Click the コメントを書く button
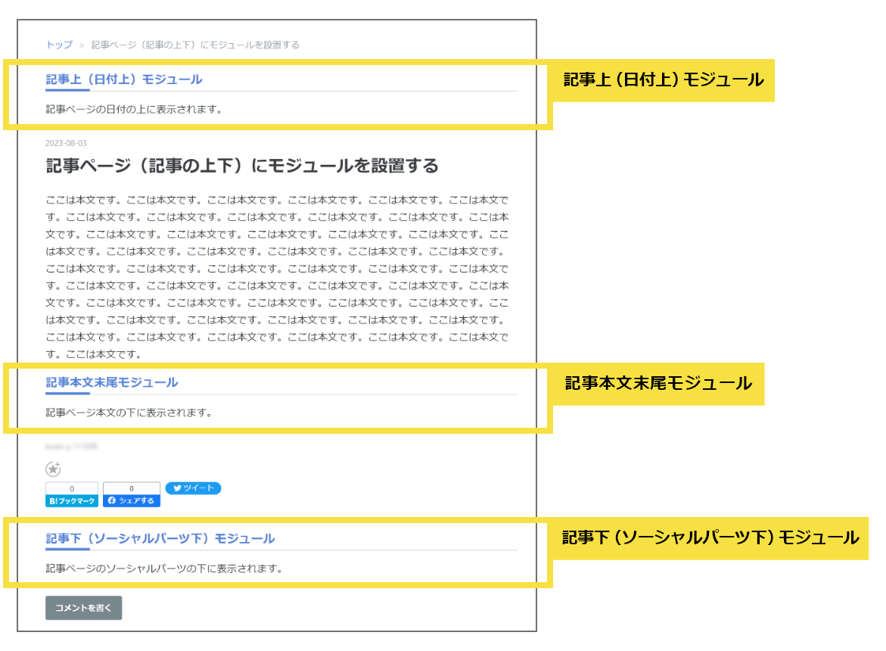Viewport: 886px width, 651px height. 83,608
